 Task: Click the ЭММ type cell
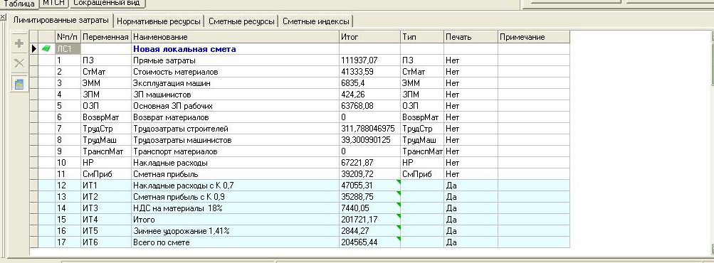click(422, 83)
